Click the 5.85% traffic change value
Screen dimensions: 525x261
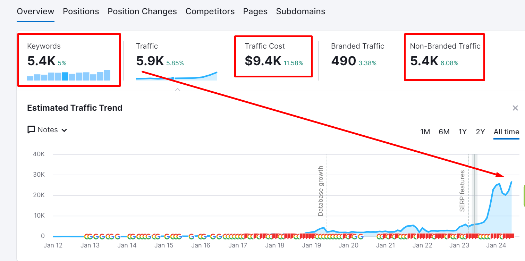pos(175,63)
